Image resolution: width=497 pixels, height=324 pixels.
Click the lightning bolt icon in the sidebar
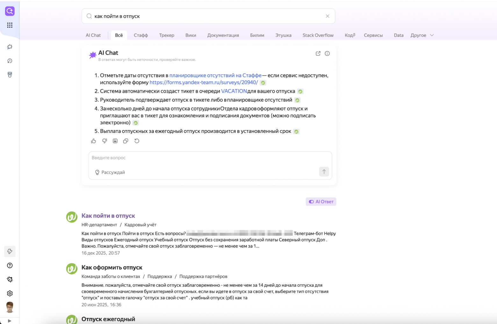click(x=10, y=252)
